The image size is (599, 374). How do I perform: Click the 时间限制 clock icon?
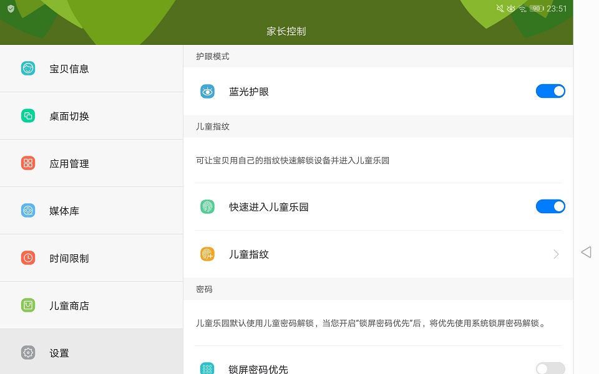28,257
